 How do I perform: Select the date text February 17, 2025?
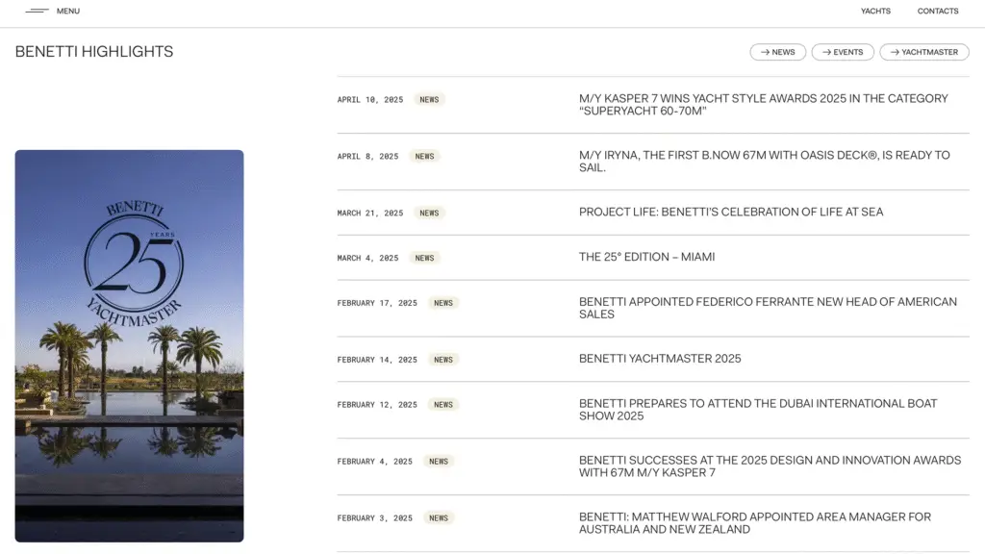[x=377, y=303]
